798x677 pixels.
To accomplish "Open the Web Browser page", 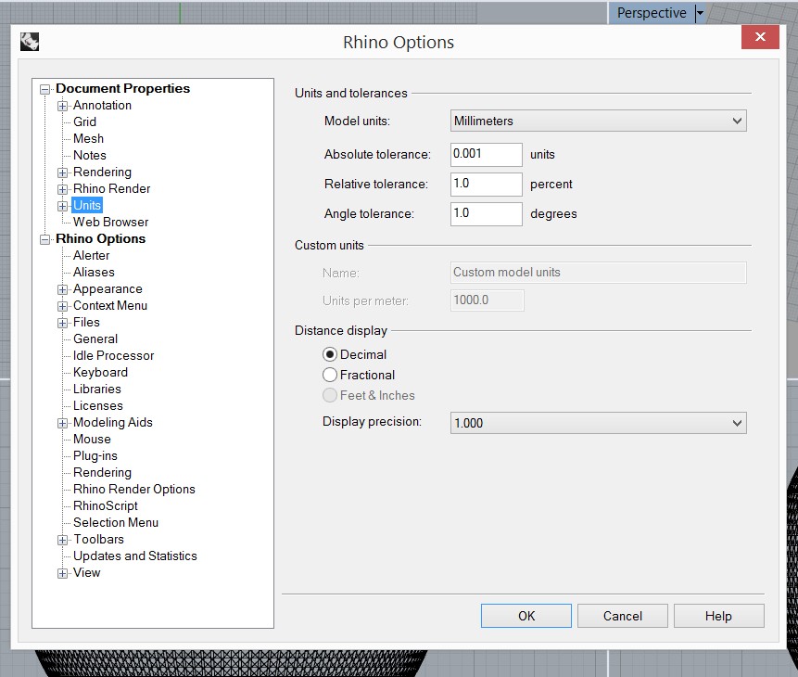I will pos(110,222).
